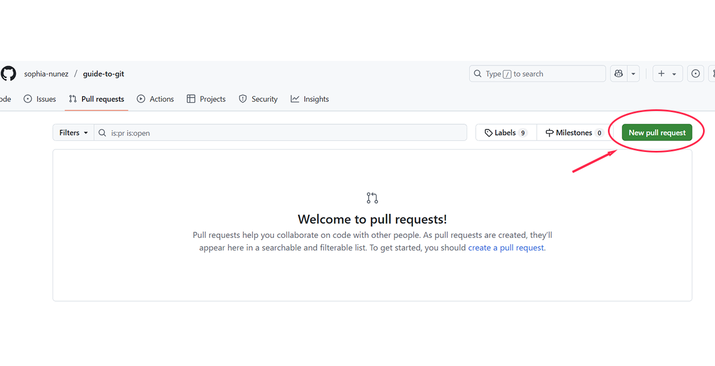Open the Projects tab

(x=206, y=98)
